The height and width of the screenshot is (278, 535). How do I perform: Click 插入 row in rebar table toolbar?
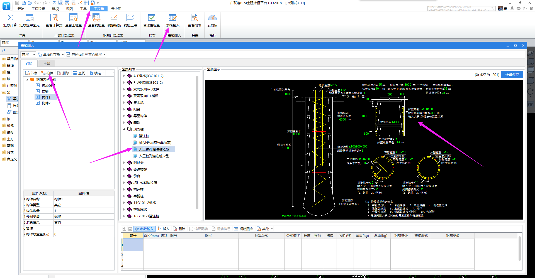coord(163,229)
